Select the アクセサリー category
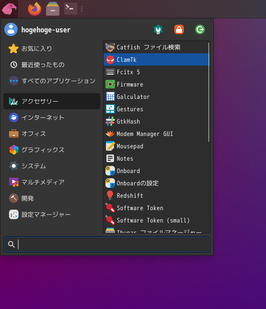 [52, 101]
